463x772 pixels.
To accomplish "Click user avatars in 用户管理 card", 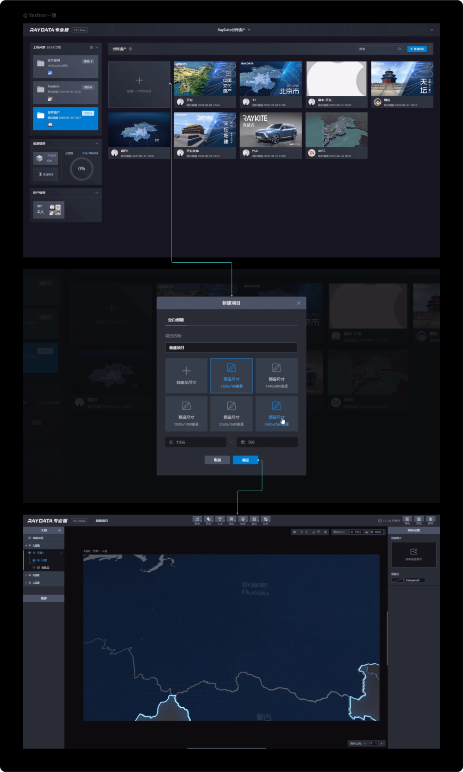I will [x=55, y=210].
